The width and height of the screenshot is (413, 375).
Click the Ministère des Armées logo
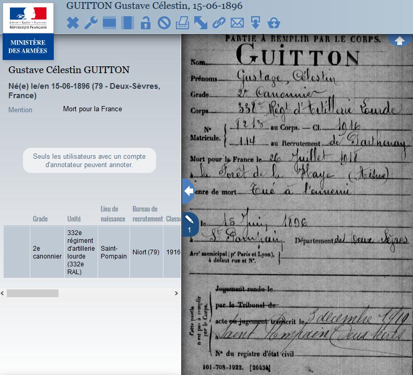coord(28,46)
